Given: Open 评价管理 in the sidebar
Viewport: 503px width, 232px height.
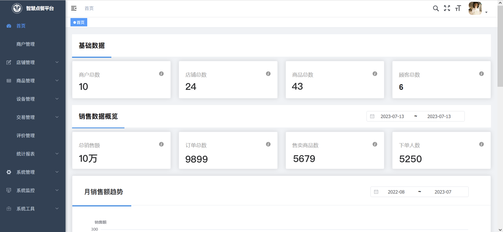Looking at the screenshot, I should [x=26, y=136].
